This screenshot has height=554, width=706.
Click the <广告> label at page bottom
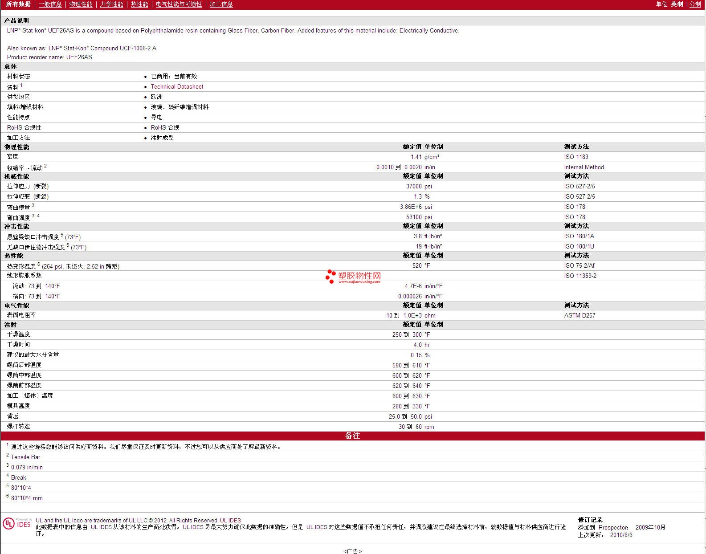(353, 551)
